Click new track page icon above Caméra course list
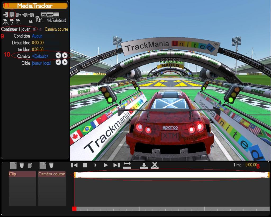This screenshot has height=217, width=271. (x=43, y=165)
